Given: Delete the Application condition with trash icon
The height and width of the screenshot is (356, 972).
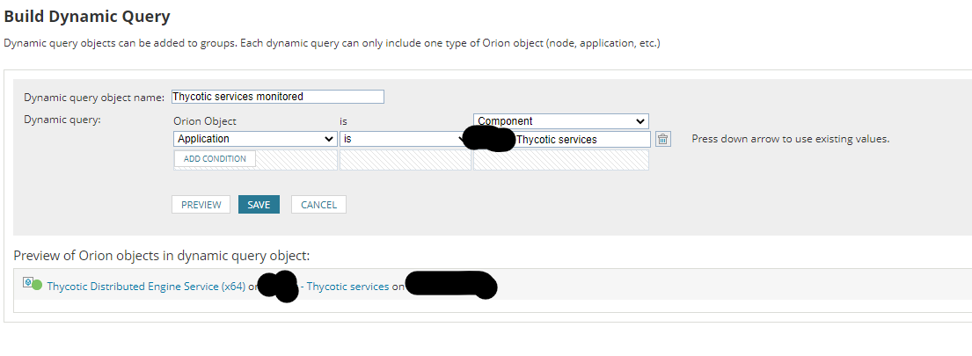Looking at the screenshot, I should pos(662,139).
